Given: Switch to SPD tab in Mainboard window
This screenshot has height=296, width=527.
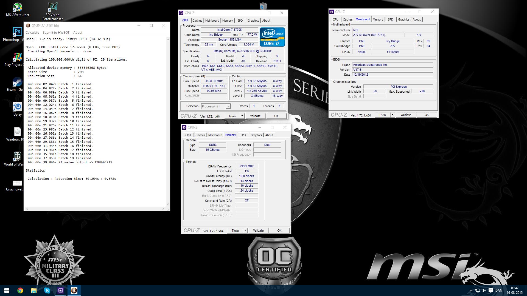Looking at the screenshot, I should tap(390, 19).
